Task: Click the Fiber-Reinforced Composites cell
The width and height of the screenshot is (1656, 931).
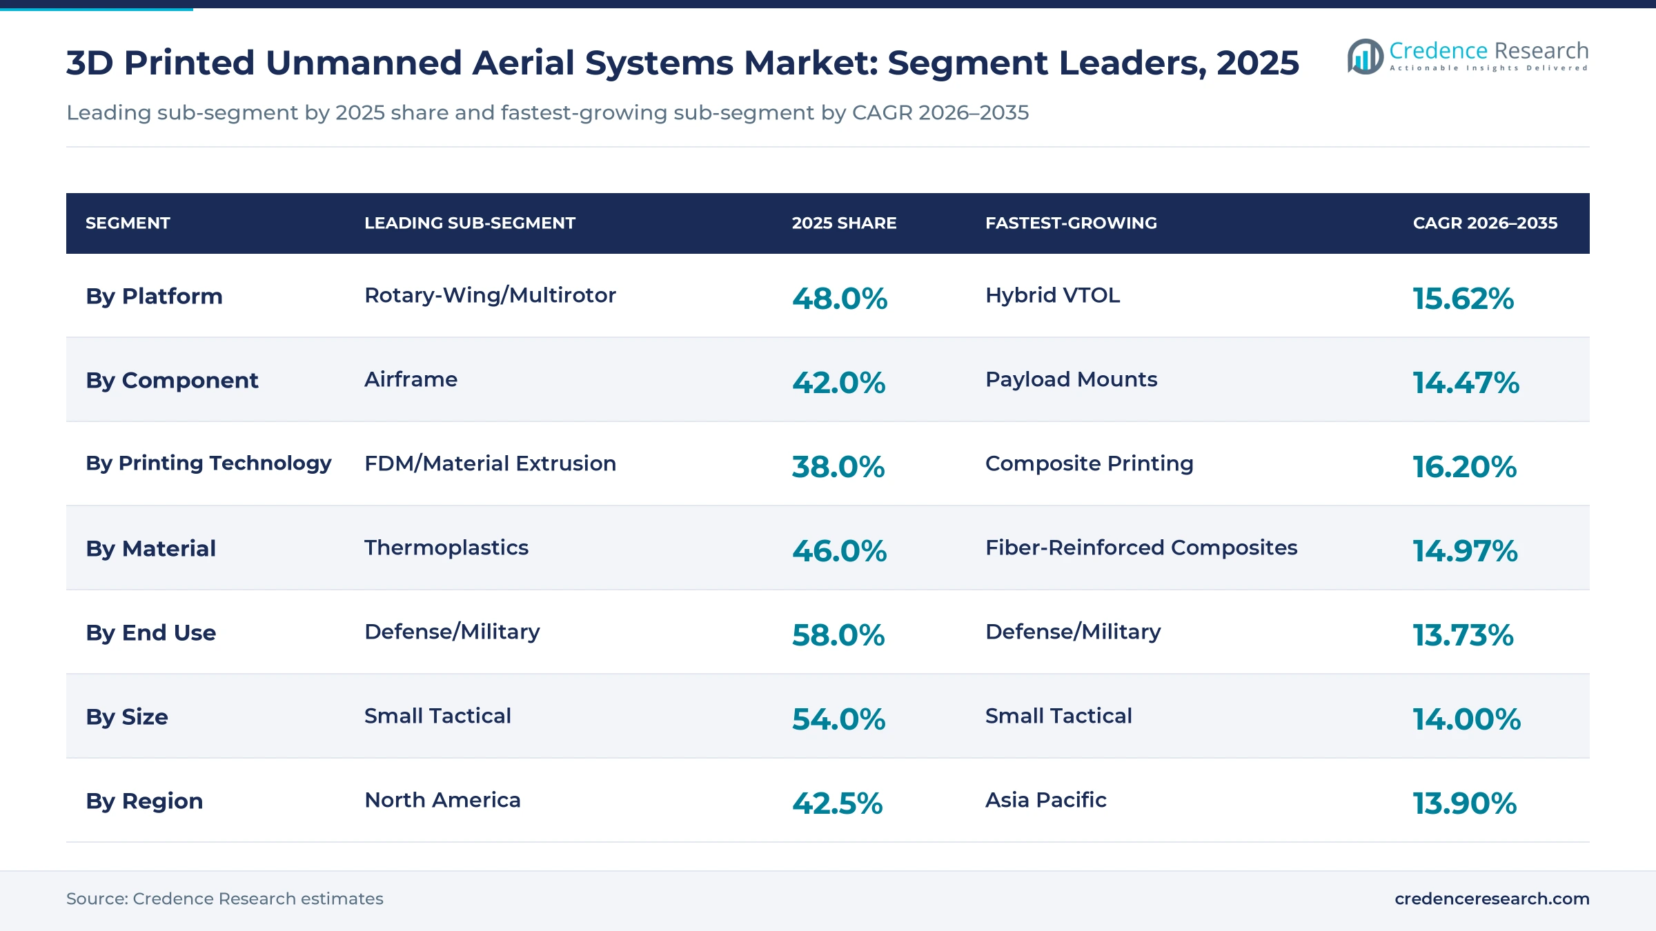Action: tap(1141, 548)
